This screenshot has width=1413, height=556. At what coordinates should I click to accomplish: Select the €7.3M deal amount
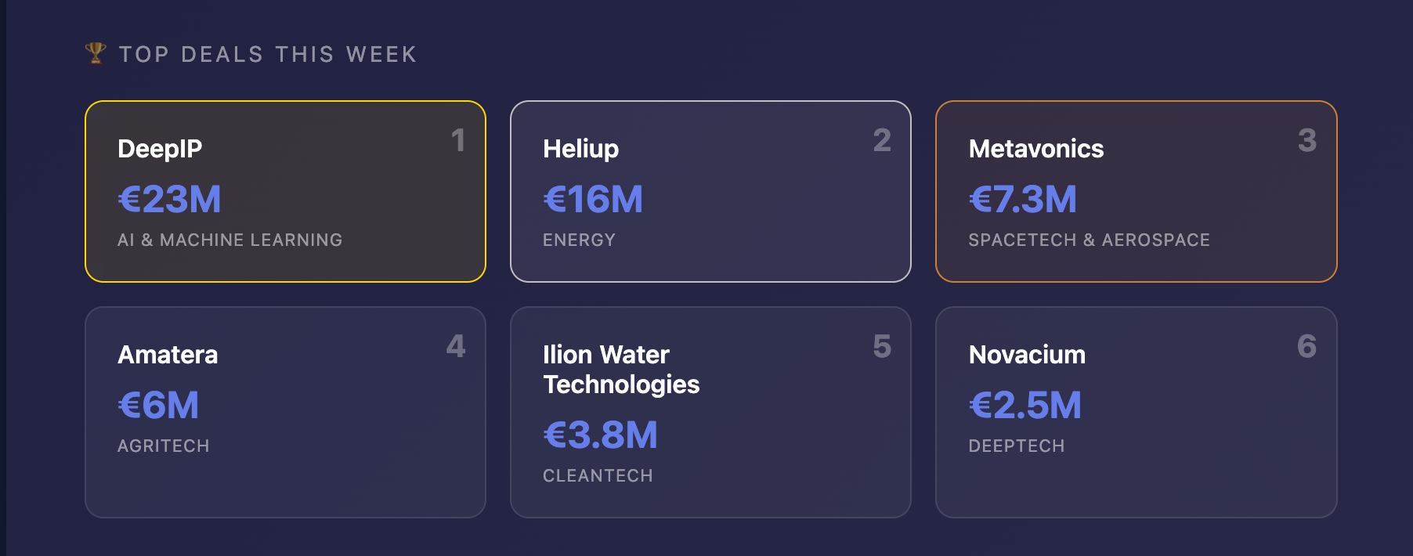tap(1023, 199)
